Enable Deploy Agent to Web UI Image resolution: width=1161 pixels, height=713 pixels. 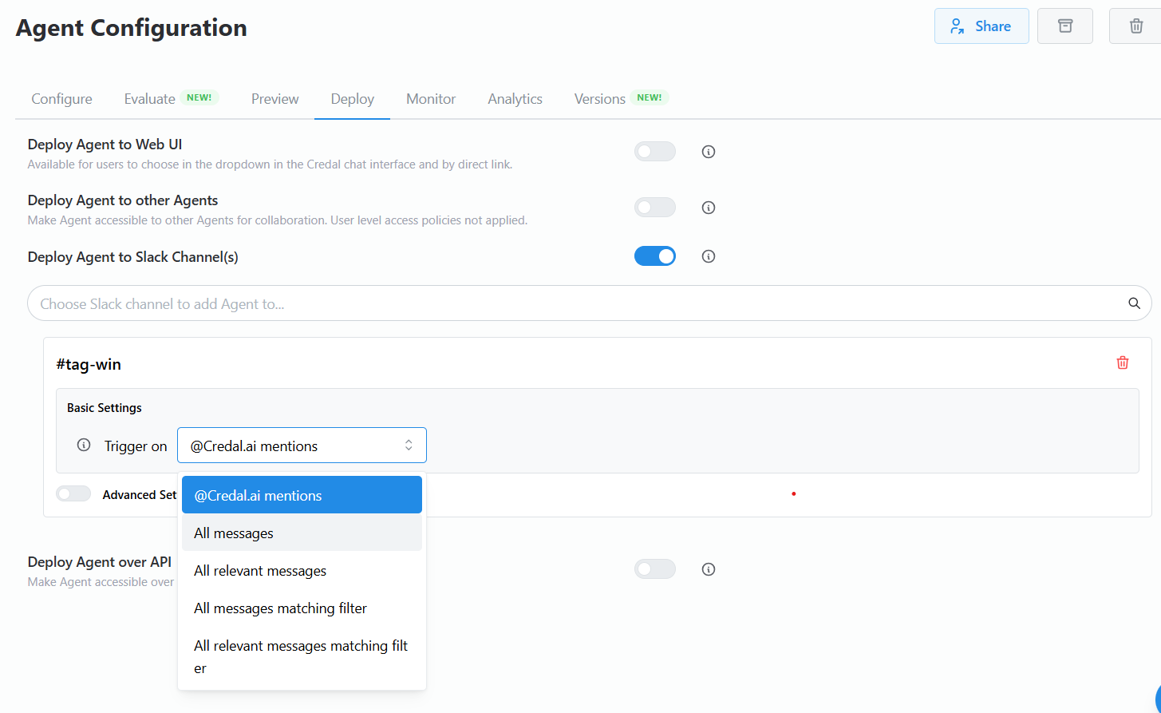[x=654, y=152]
